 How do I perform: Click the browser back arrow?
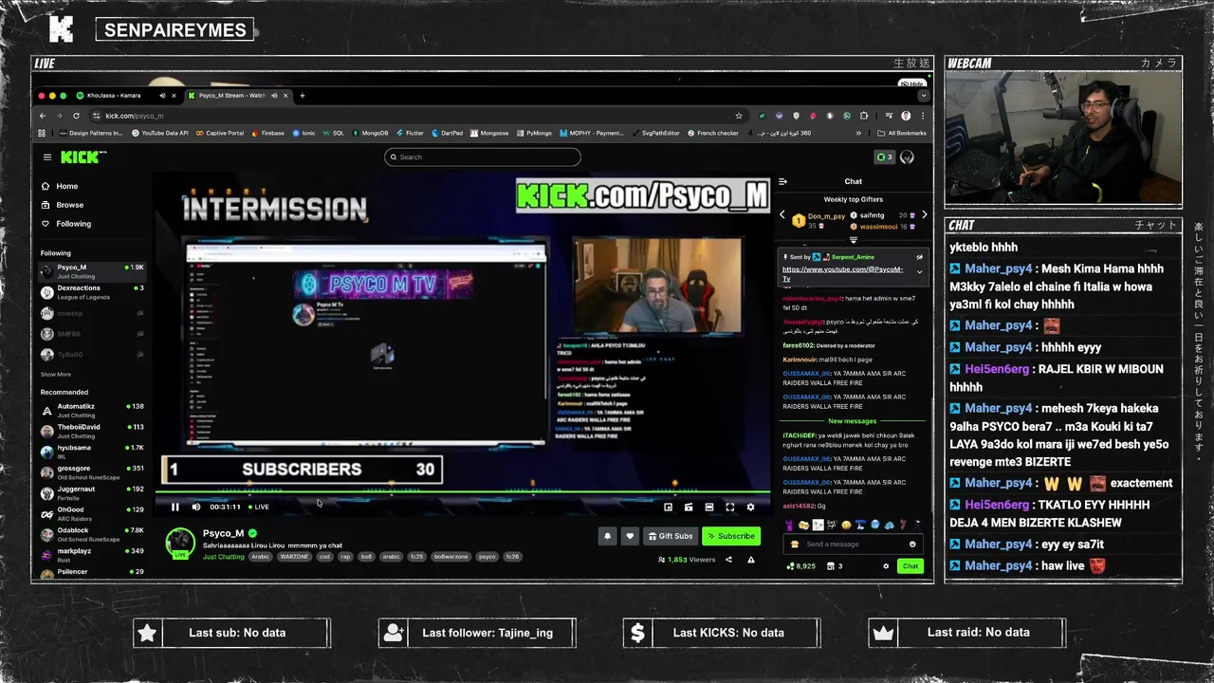tap(43, 116)
